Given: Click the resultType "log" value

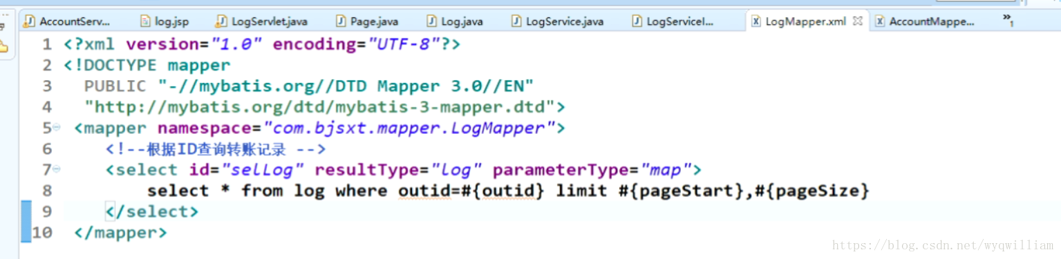Looking at the screenshot, I should coord(456,170).
